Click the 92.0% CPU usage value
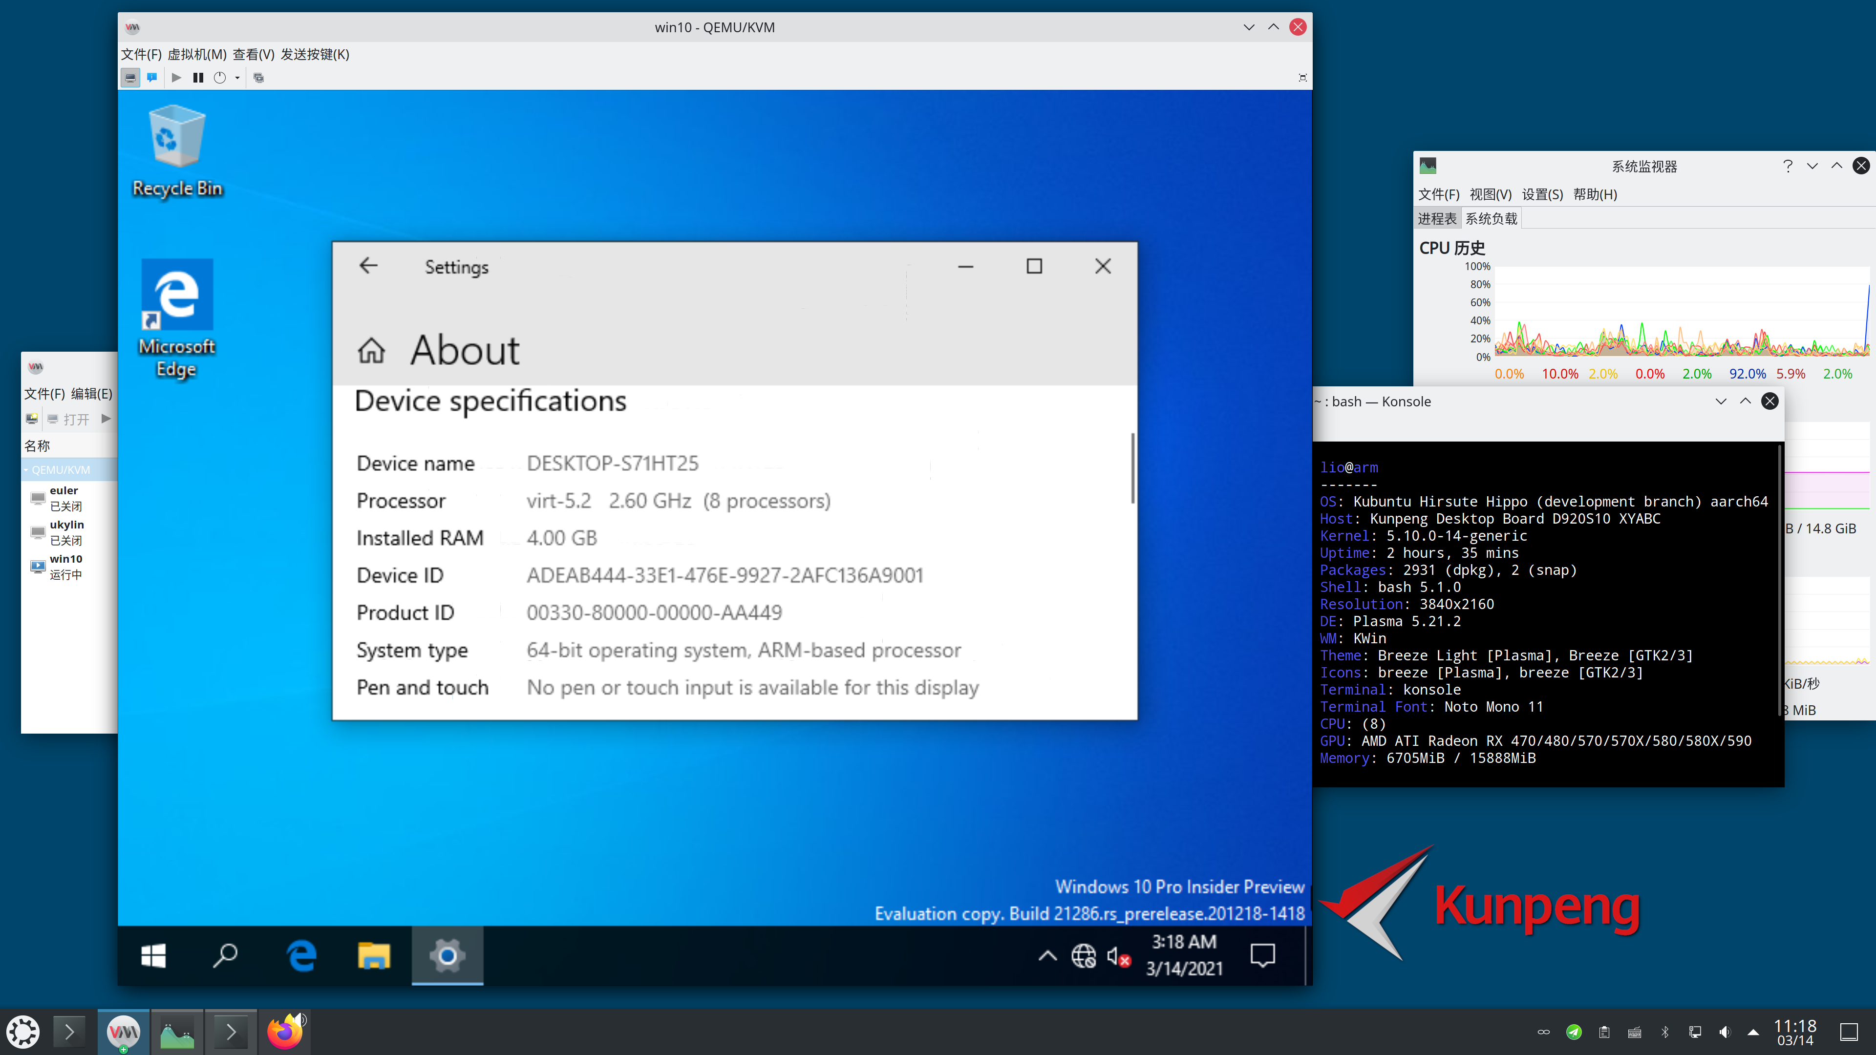 pyautogui.click(x=1747, y=374)
